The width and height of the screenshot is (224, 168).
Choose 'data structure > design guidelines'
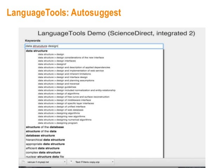(57, 87)
